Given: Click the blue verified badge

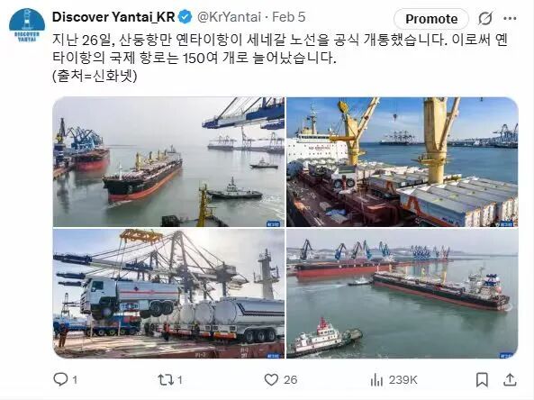Looking at the screenshot, I should pos(186,17).
